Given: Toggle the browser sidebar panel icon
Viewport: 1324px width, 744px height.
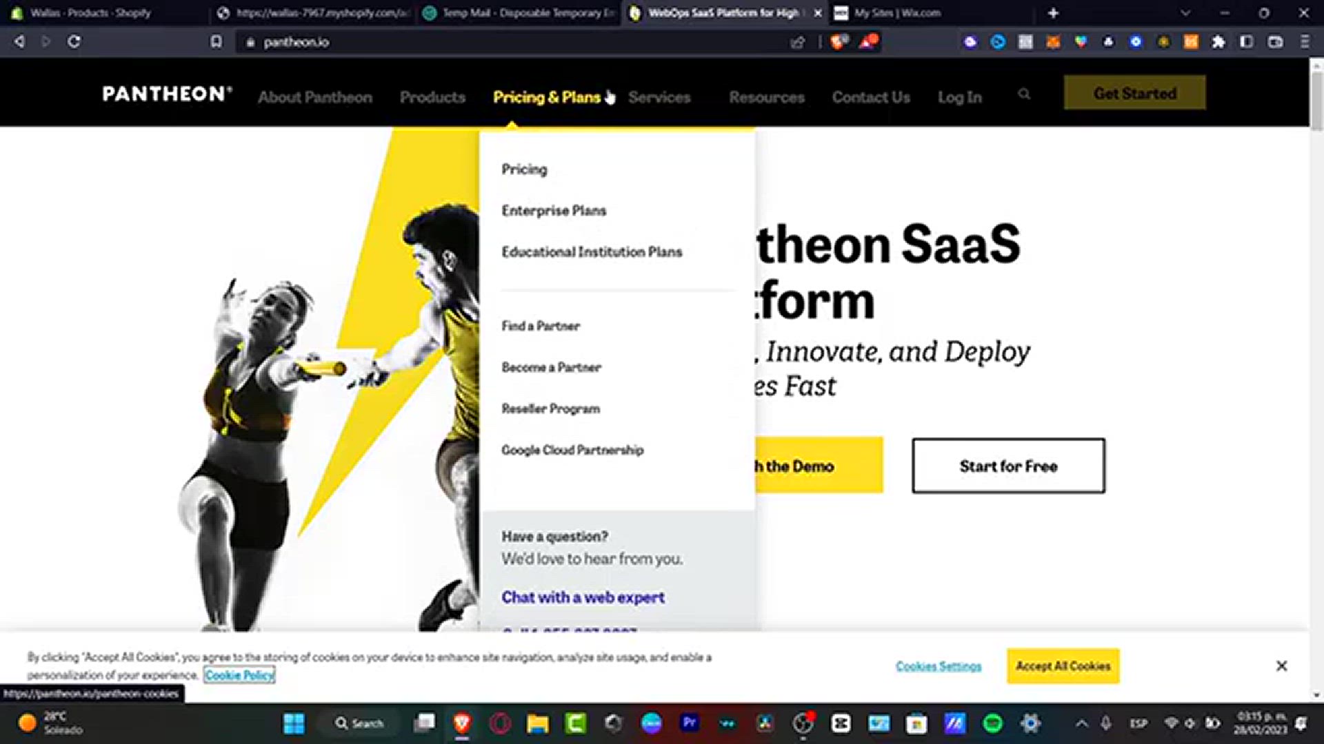Looking at the screenshot, I should (1247, 42).
